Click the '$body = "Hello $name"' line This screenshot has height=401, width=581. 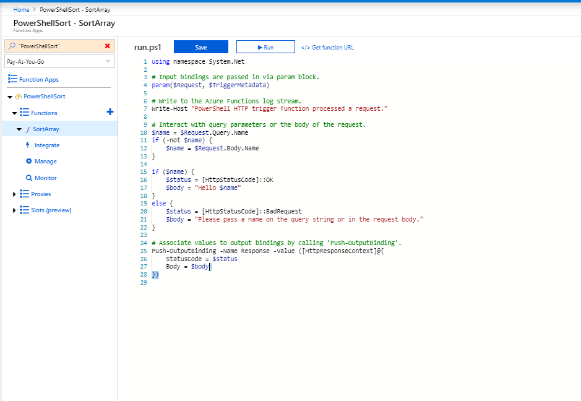point(203,188)
